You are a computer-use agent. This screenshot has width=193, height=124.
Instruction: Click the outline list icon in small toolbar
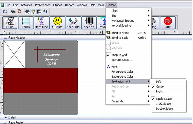point(5,11)
